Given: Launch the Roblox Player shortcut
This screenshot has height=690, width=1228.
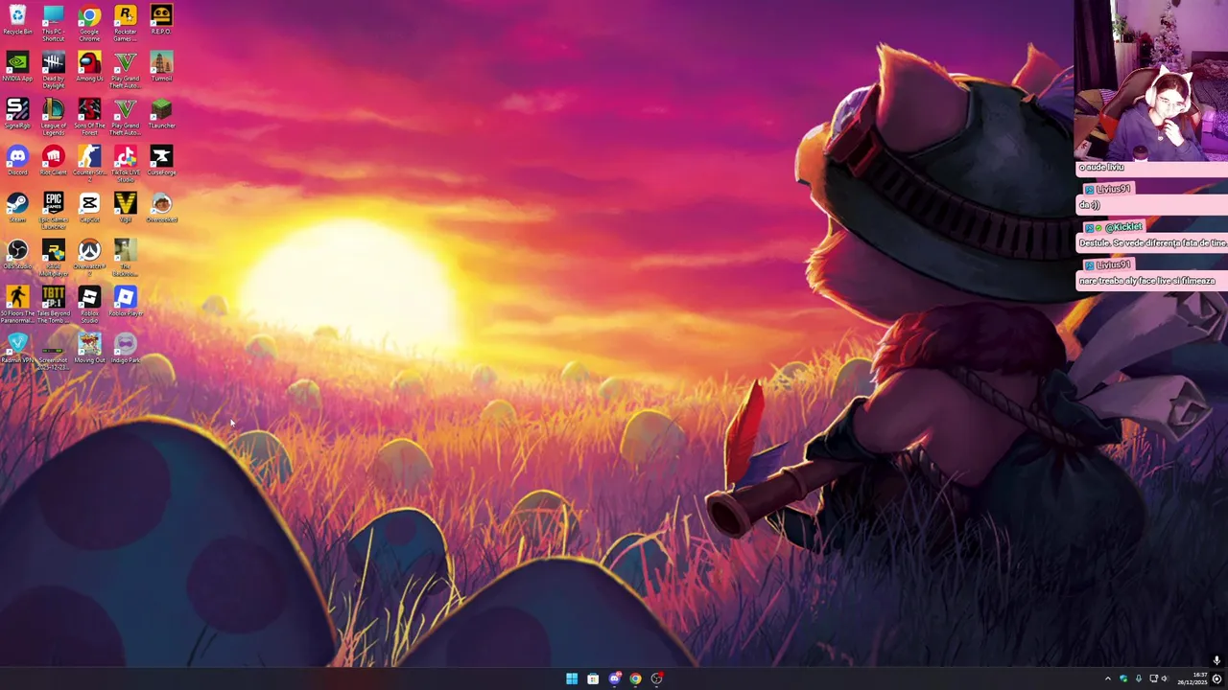Looking at the screenshot, I should (125, 302).
